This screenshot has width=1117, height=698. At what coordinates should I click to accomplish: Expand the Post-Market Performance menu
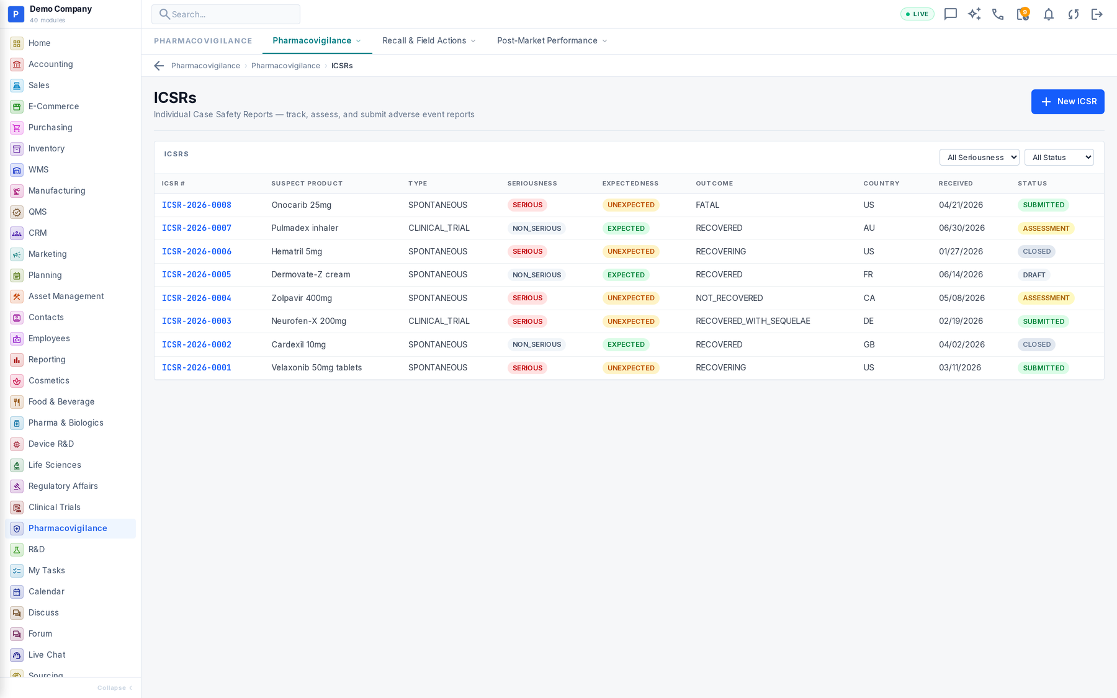click(x=552, y=41)
